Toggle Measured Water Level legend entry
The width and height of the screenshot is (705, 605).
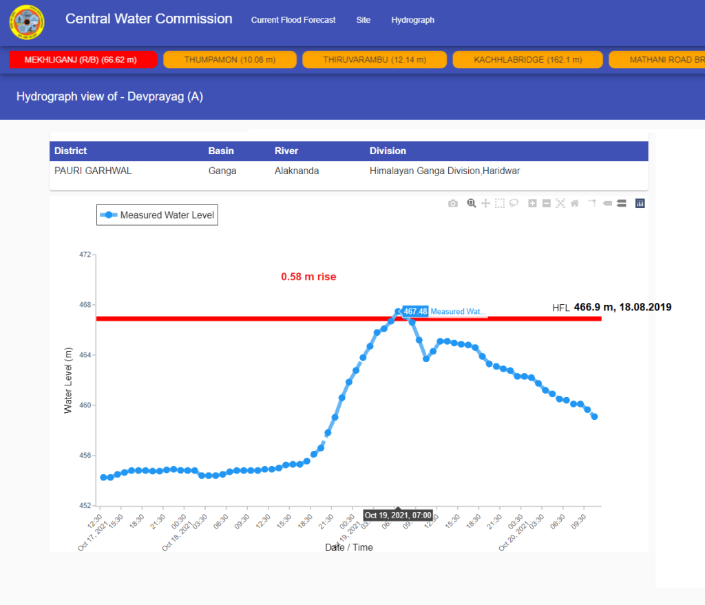157,215
